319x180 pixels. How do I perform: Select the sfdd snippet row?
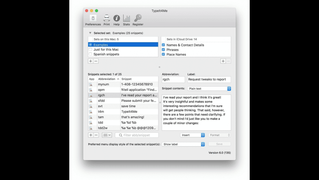coord(123,101)
